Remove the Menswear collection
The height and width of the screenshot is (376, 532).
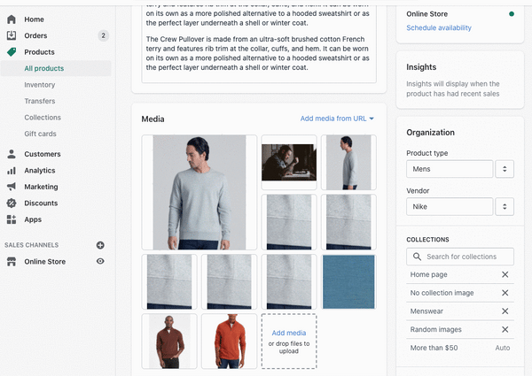(505, 311)
